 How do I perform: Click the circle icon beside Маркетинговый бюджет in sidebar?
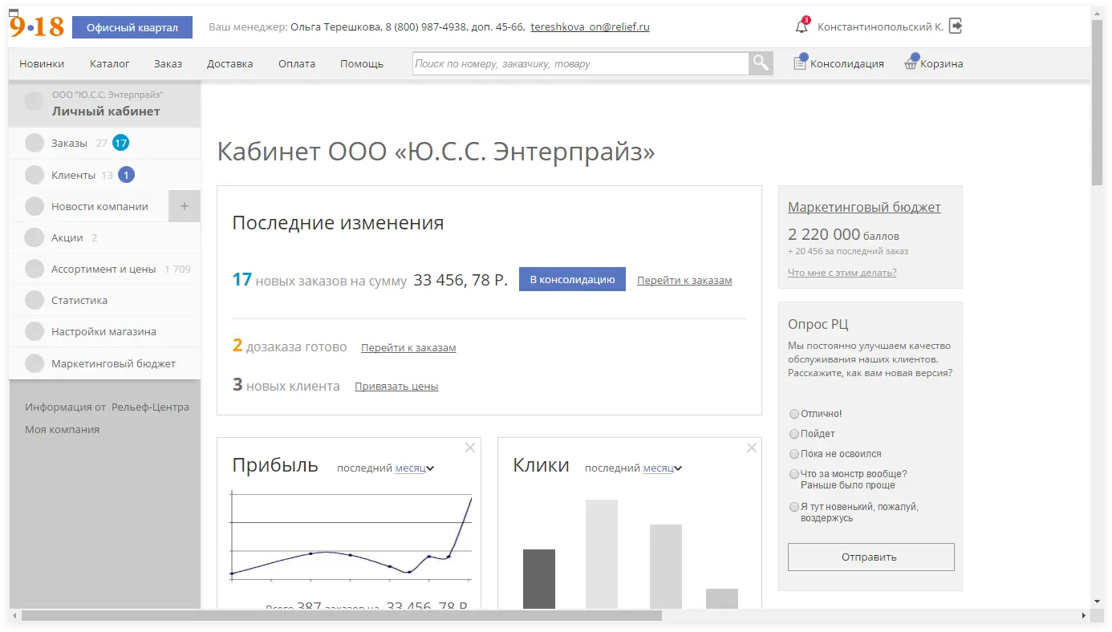coord(34,363)
